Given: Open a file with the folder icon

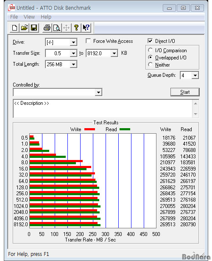Looking at the screenshot, I should pyautogui.click(x=24, y=28).
